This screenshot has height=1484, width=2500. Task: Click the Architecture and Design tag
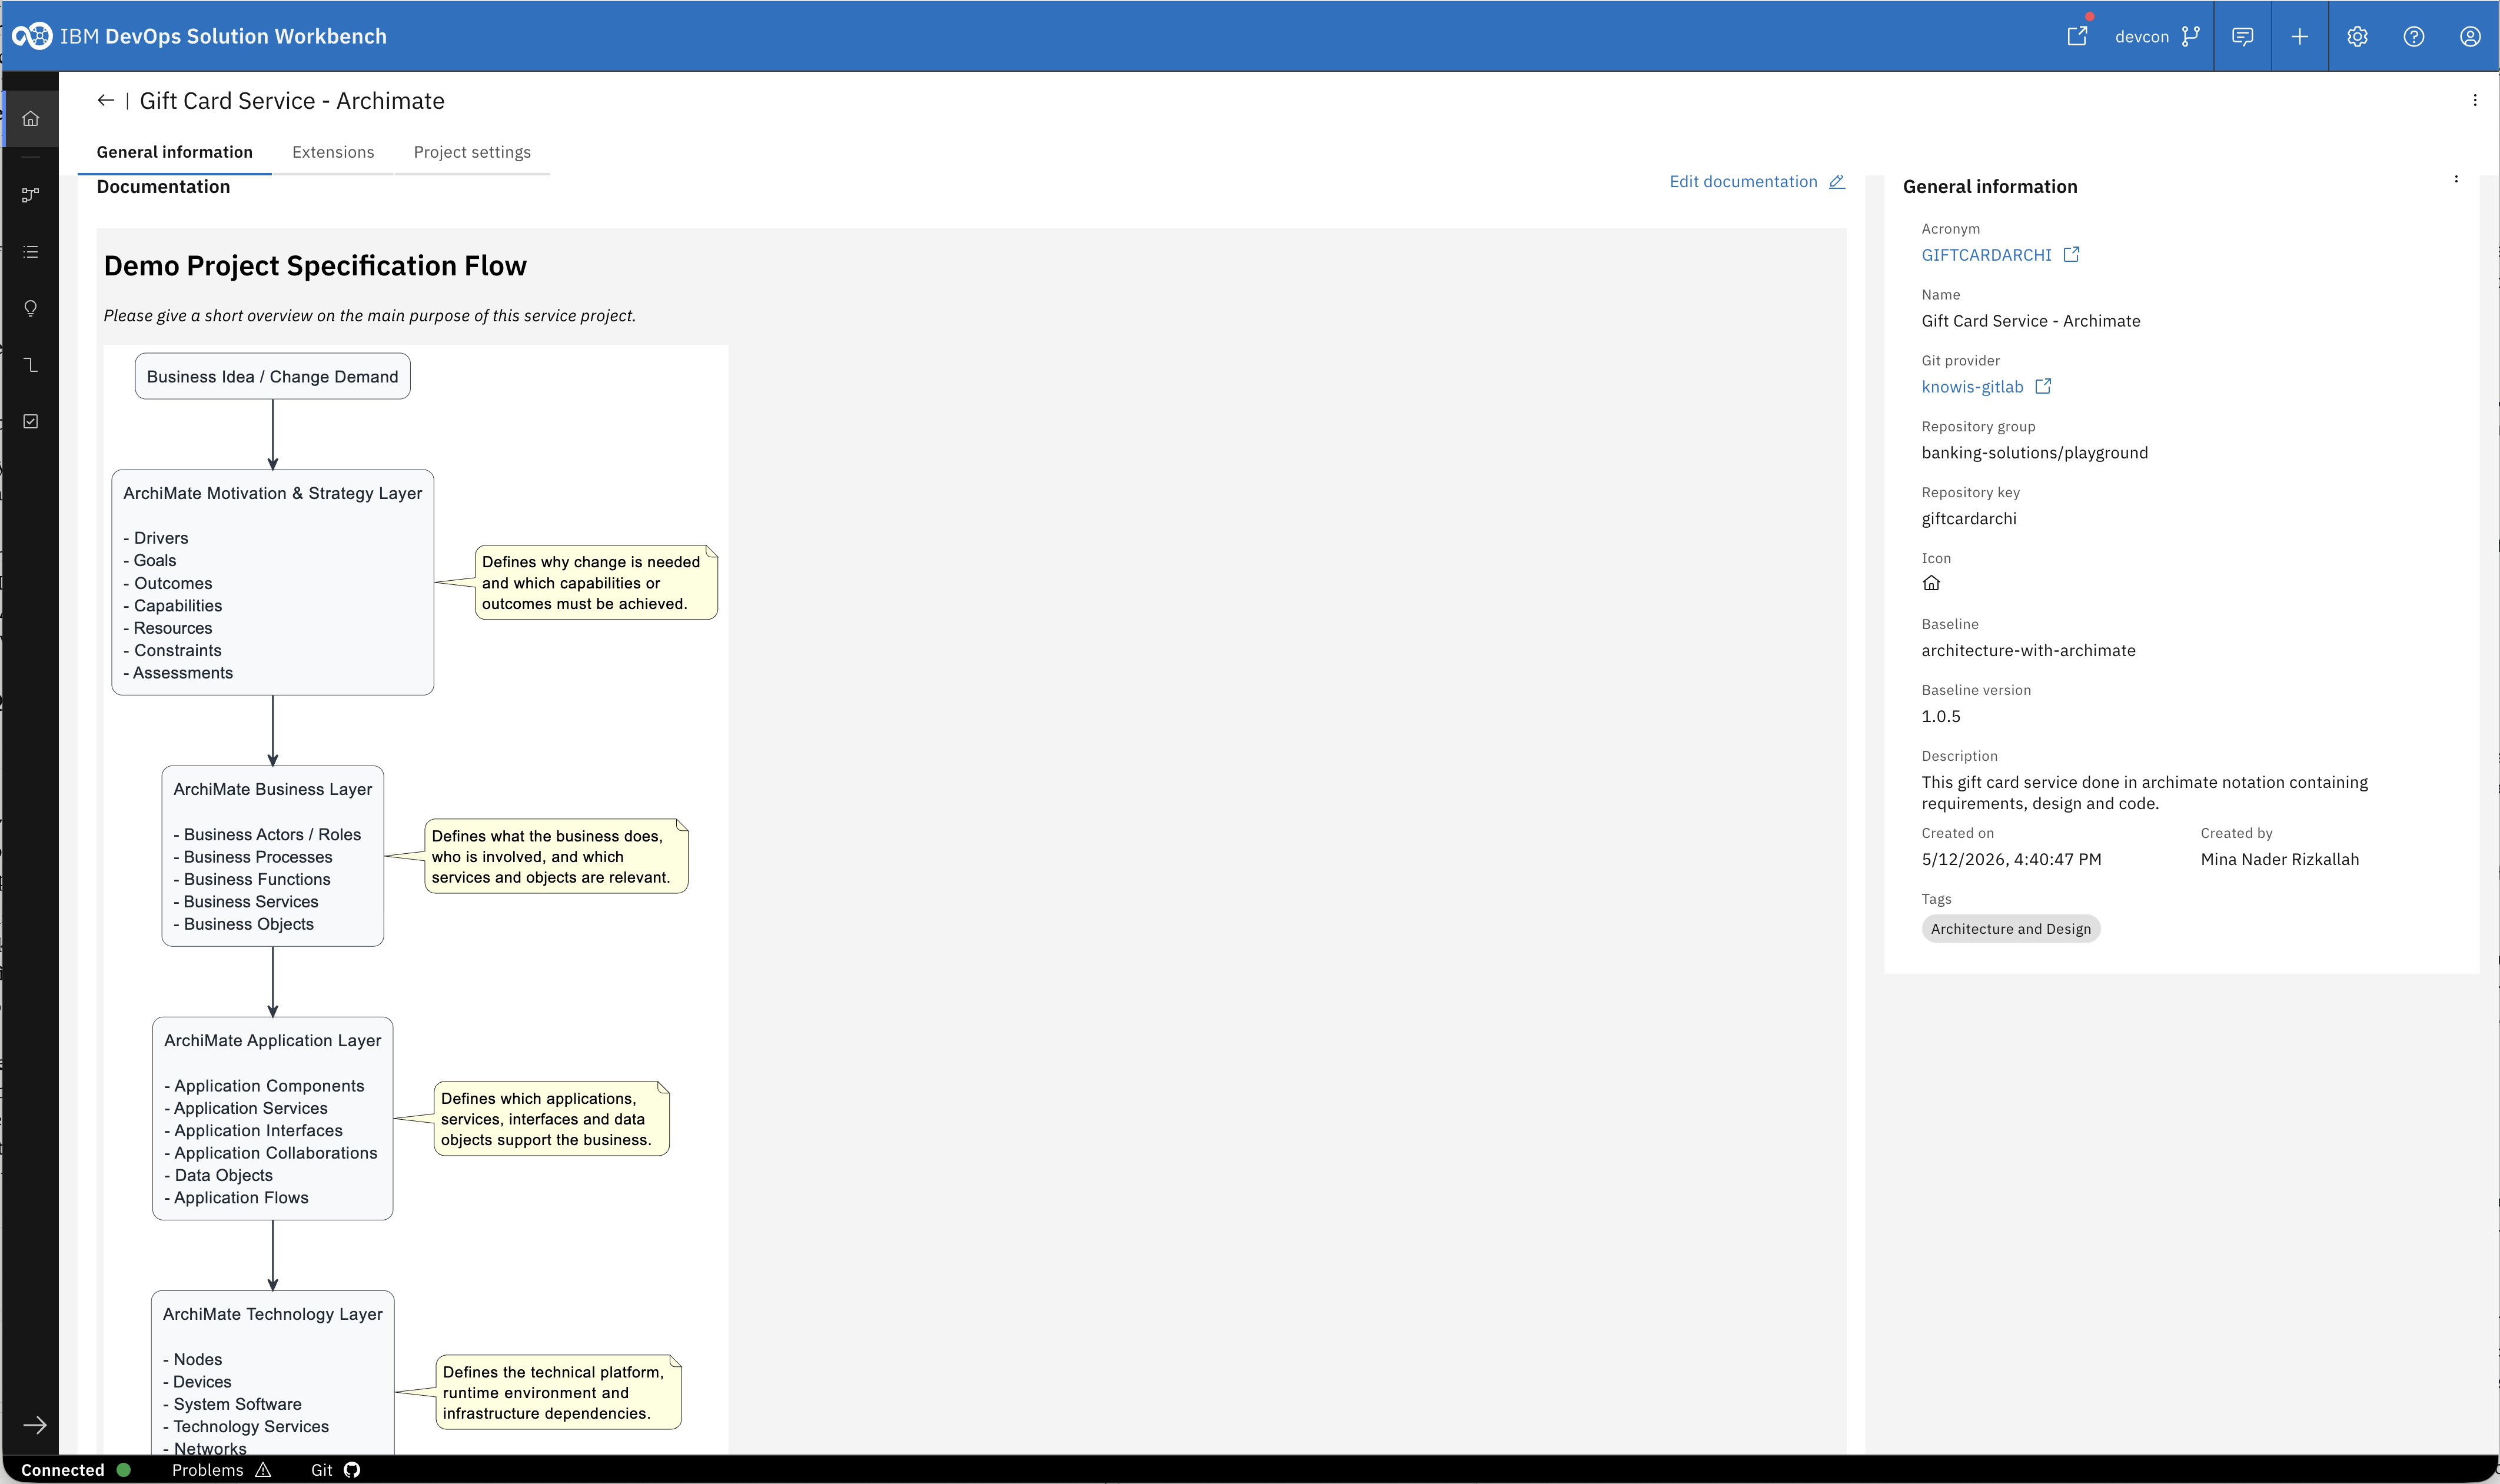click(2011, 929)
